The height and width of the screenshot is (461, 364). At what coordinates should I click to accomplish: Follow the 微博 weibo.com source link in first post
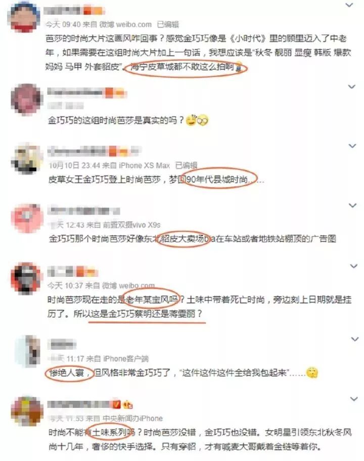pos(125,24)
